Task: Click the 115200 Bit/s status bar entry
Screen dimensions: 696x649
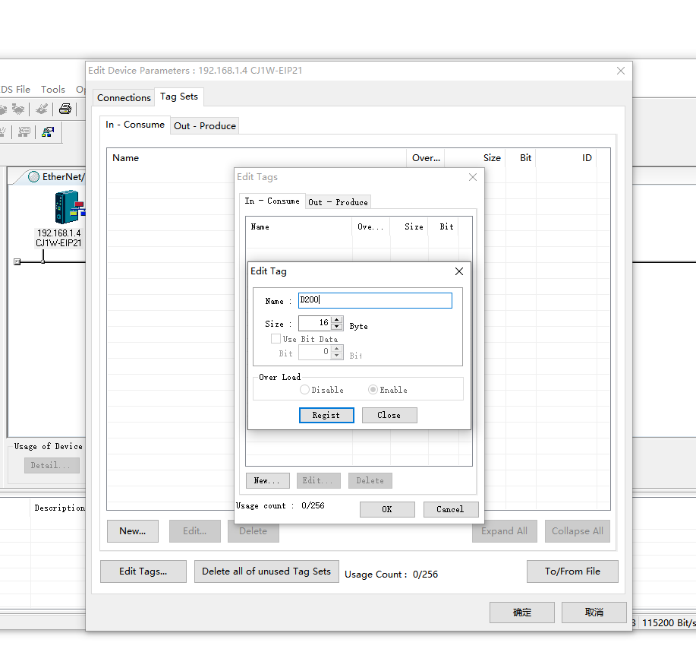Action: 669,622
